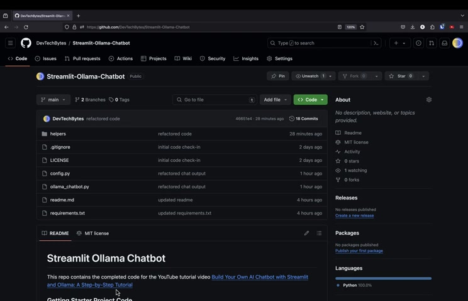This screenshot has height=301, width=468.
Task: Open a new browser tab
Action: (x=78, y=16)
